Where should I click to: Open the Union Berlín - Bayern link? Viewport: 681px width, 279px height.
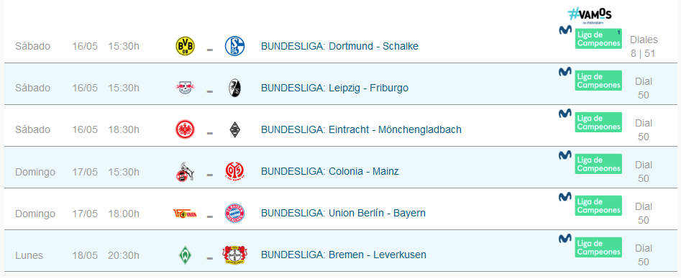[343, 213]
